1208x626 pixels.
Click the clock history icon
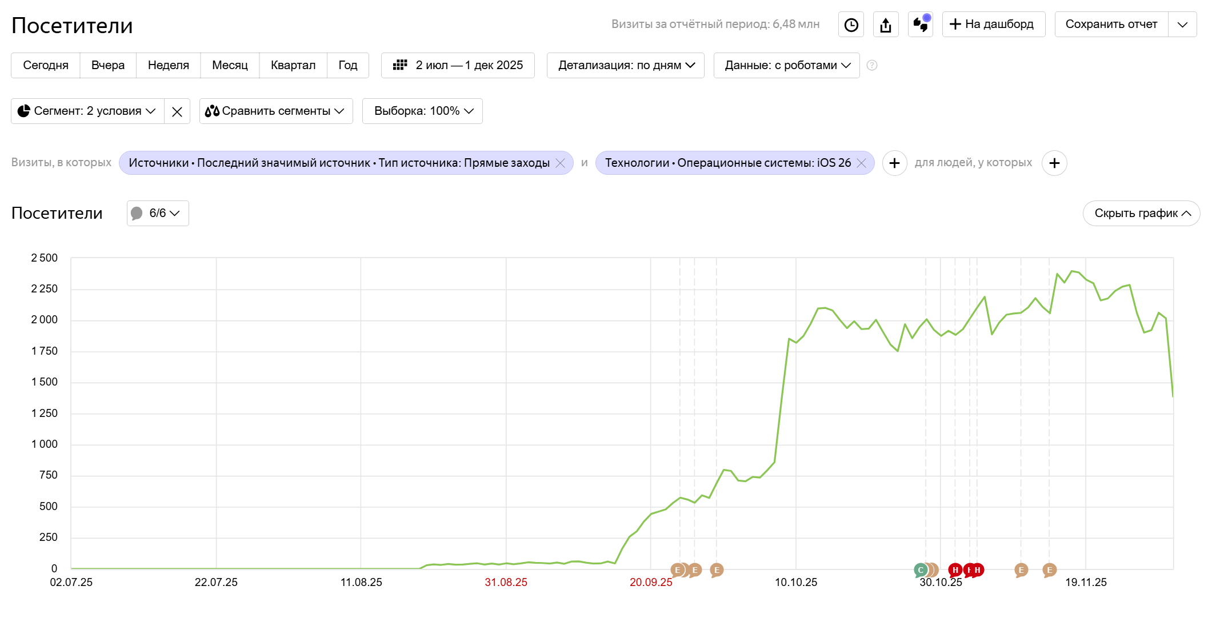point(851,25)
